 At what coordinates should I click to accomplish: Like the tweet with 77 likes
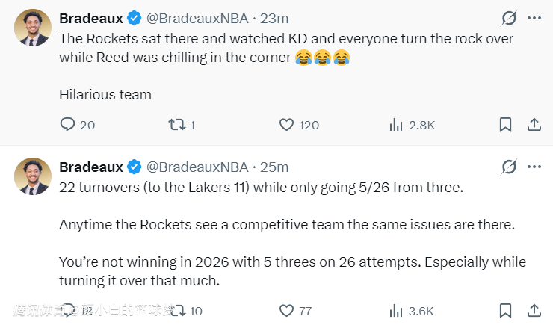(287, 310)
